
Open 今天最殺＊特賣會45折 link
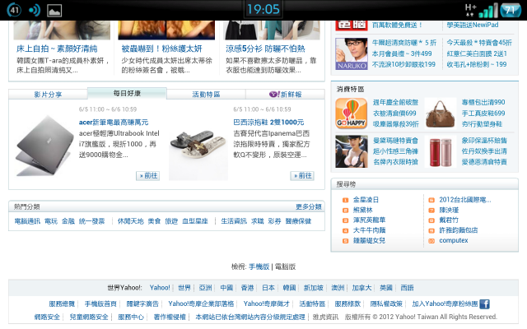479,43
